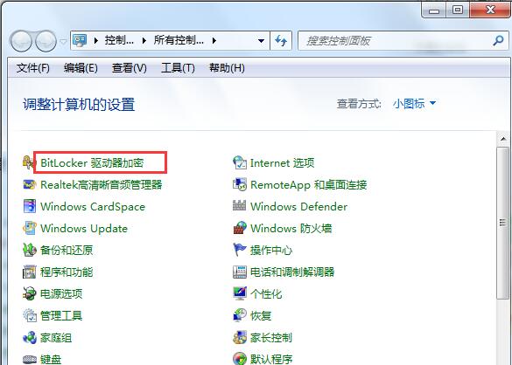Click the vertical scrollbar thumb
Screen dimensions: 512x365
click(502, 223)
